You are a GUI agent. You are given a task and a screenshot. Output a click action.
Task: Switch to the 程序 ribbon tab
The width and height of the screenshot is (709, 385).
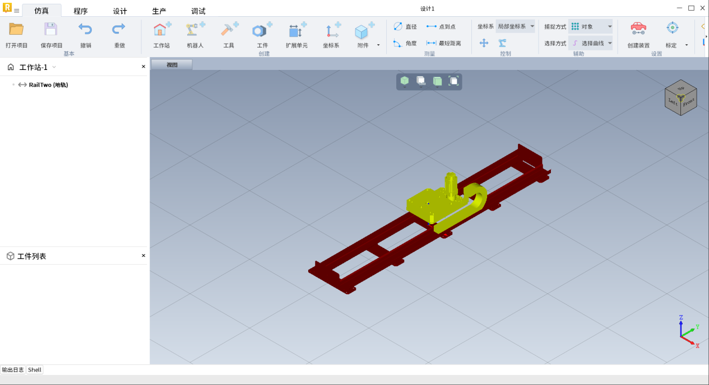point(81,11)
